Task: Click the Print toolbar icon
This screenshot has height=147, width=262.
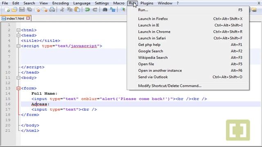Action: point(52,10)
